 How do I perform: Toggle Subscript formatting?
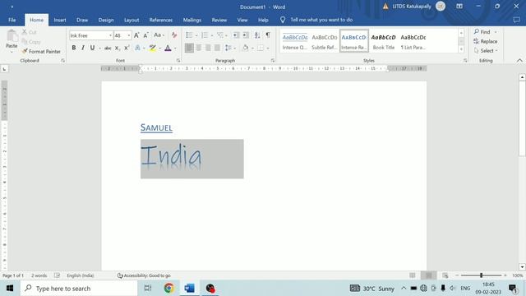pyautogui.click(x=117, y=49)
